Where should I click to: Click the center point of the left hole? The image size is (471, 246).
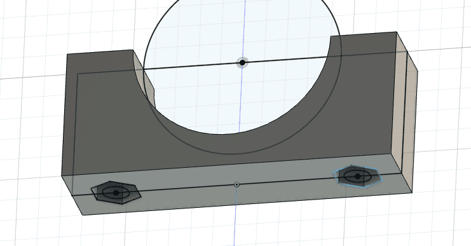[116, 193]
